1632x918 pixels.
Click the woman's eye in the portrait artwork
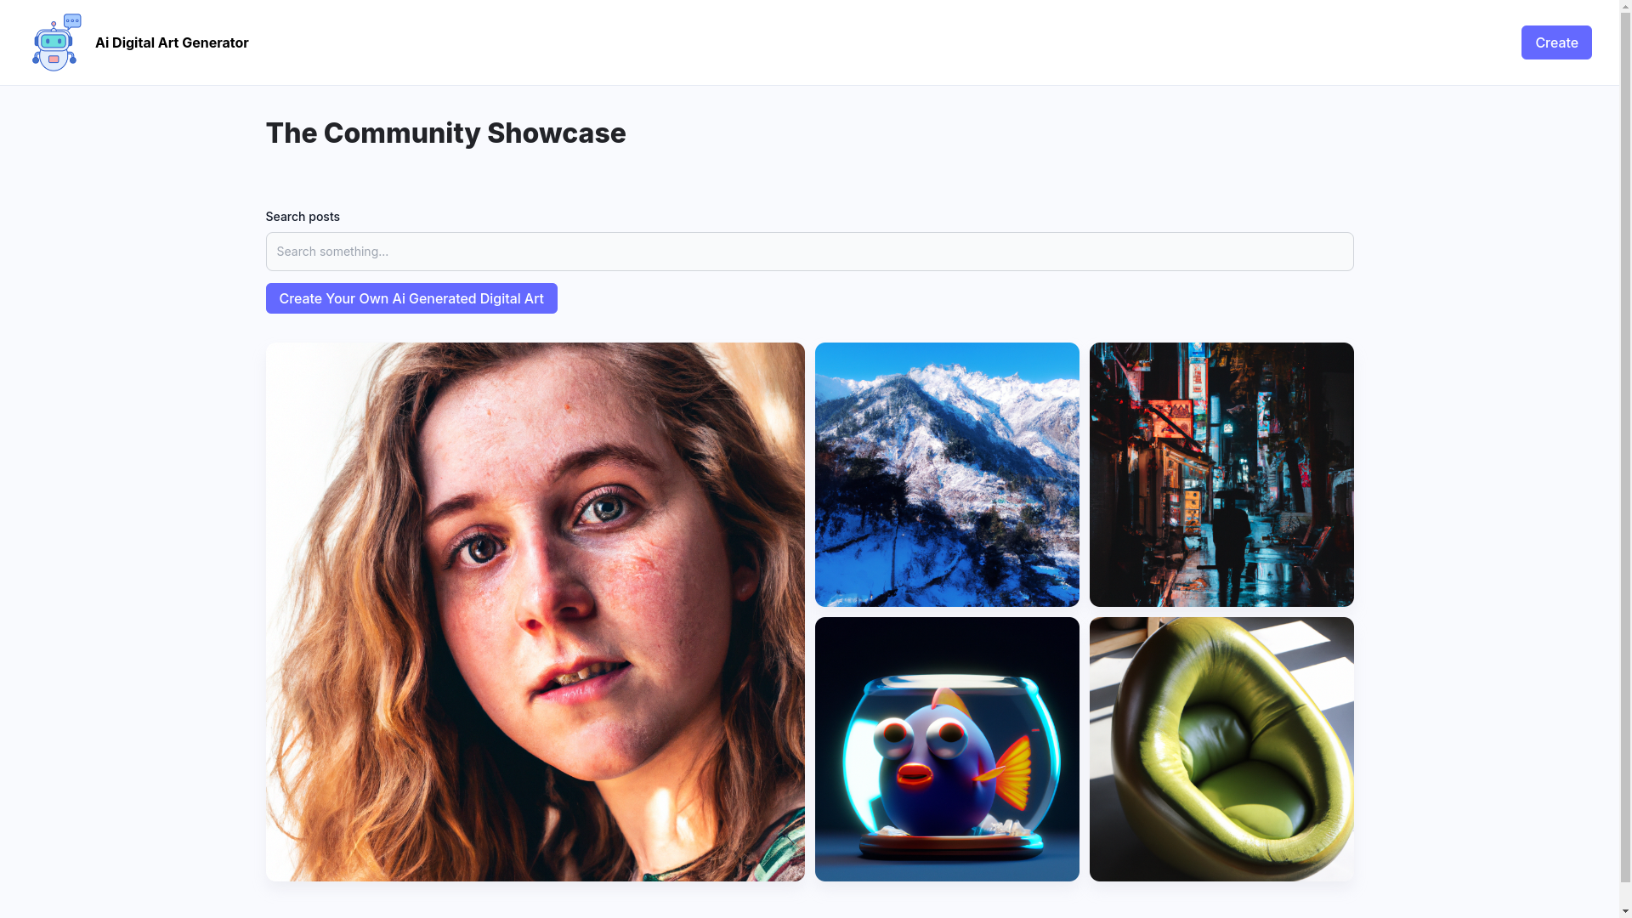(x=481, y=548)
